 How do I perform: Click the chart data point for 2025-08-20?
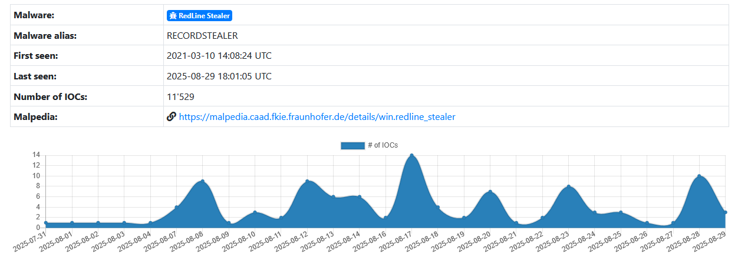pos(490,192)
